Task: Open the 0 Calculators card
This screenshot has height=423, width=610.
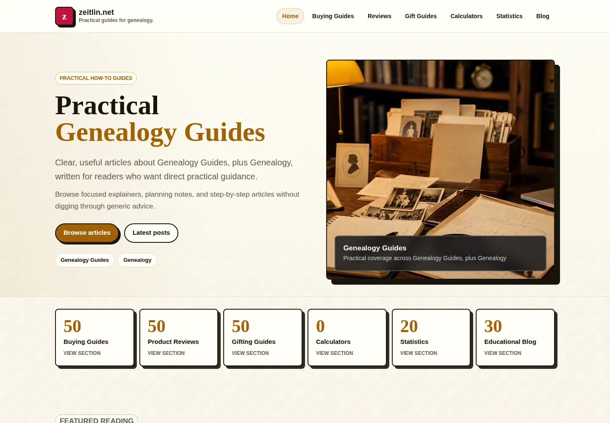Action: click(347, 338)
